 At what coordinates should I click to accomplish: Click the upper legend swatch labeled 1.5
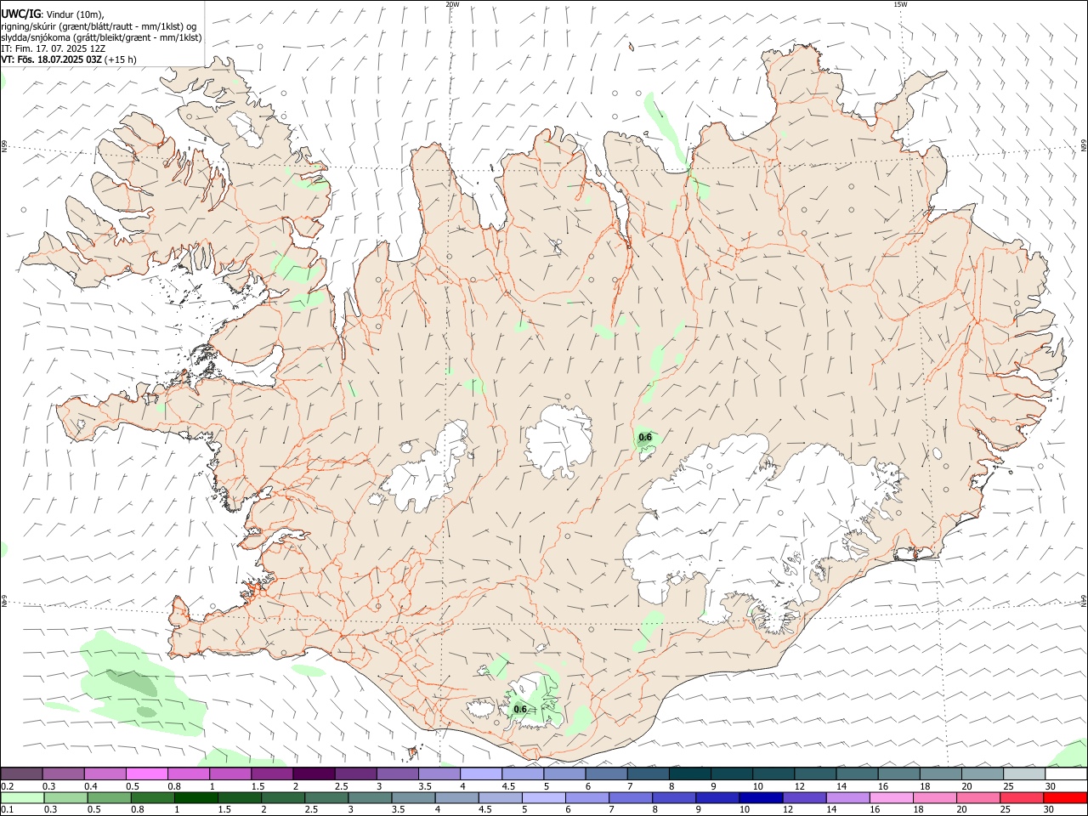click(x=271, y=773)
